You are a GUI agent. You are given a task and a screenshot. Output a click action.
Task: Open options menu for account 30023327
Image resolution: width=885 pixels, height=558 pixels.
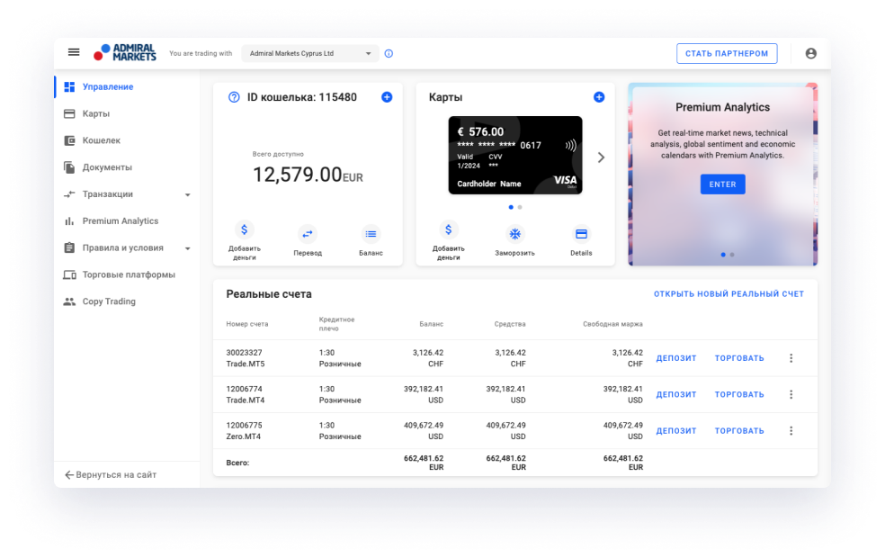[x=791, y=358]
